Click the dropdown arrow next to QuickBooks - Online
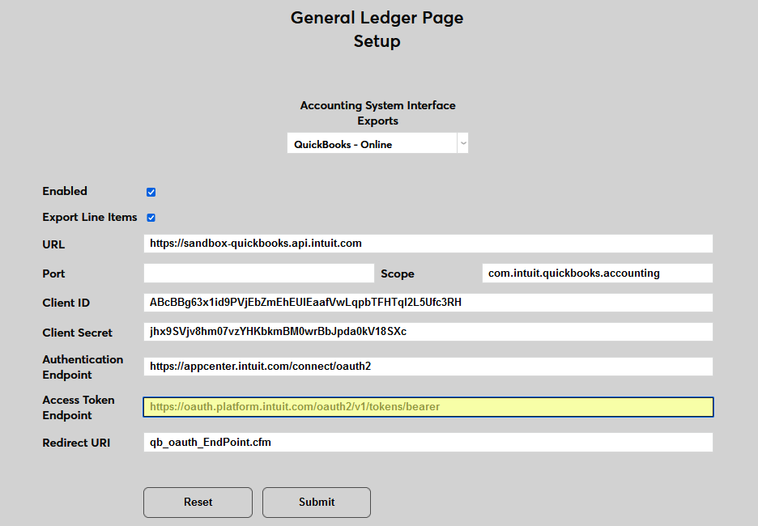 462,142
